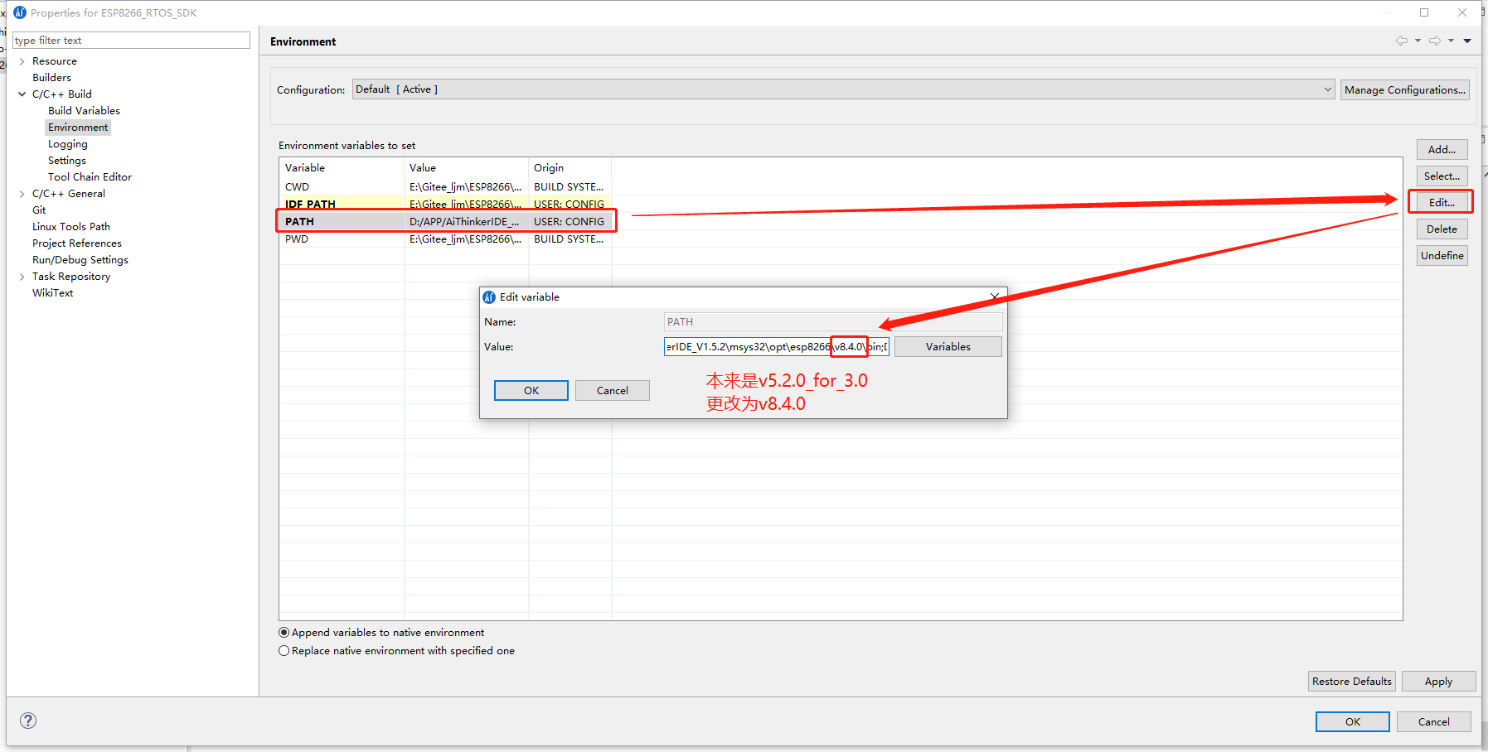Click the Undefine button
Viewport: 1488px width, 752px height.
pyautogui.click(x=1442, y=255)
